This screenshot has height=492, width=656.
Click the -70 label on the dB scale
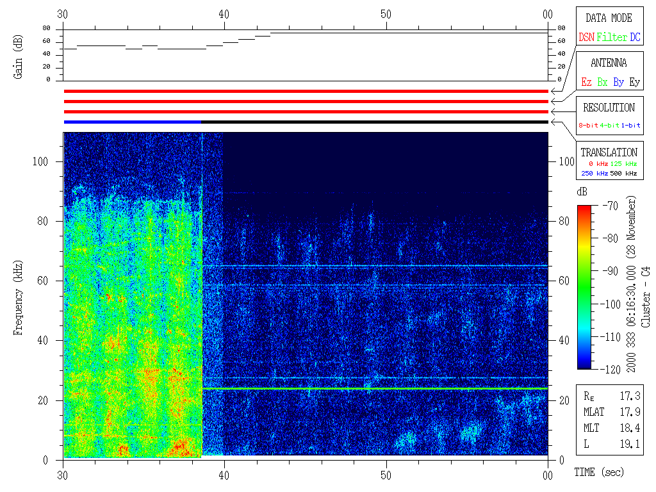click(x=609, y=206)
